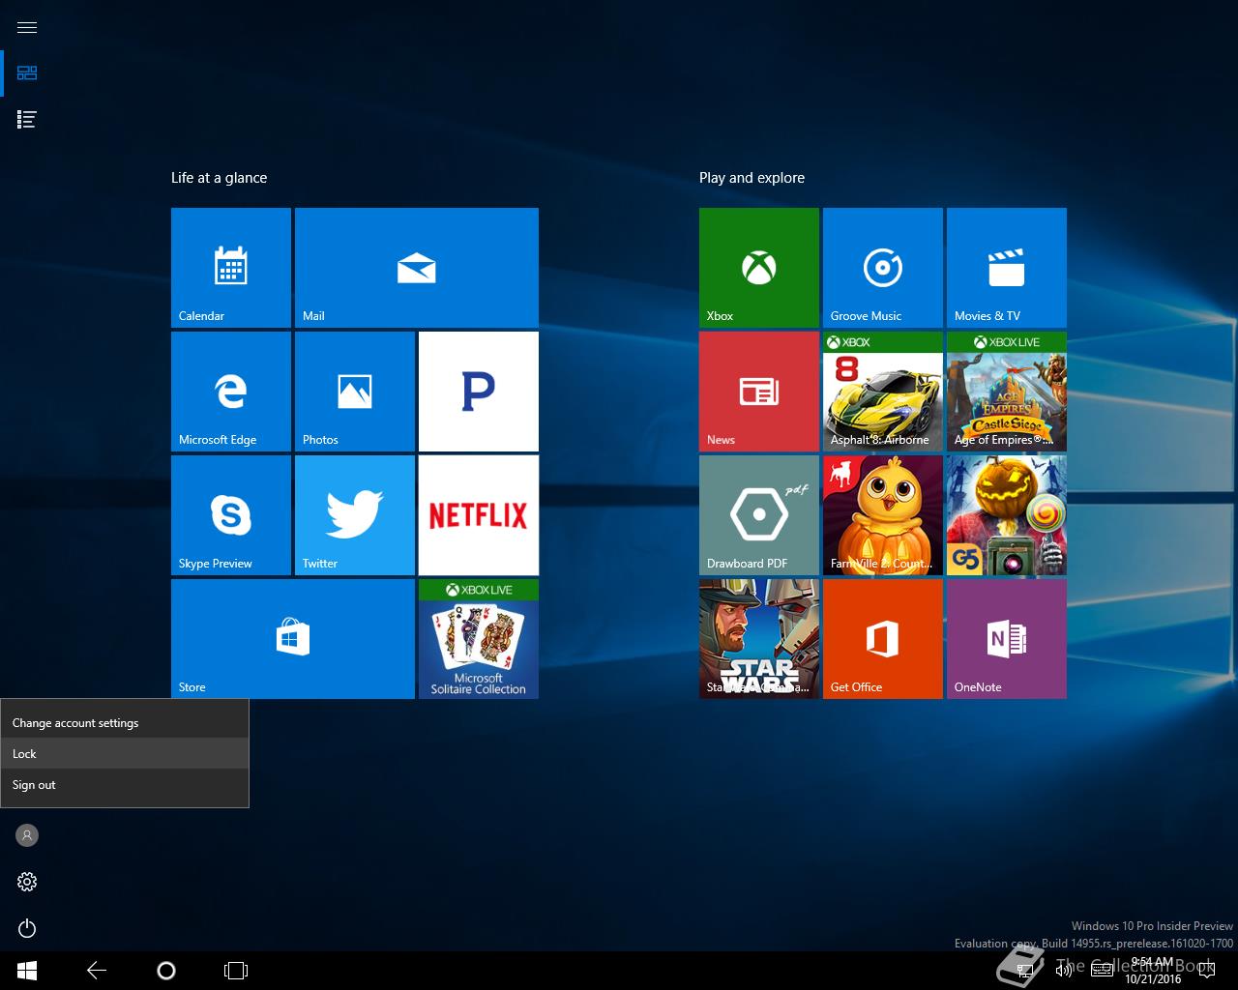Launch Asphalt 8: Airborne tile
Screen dimensions: 1238x990
pyautogui.click(x=883, y=392)
